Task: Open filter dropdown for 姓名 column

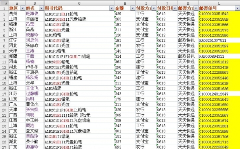Action: 41,8
